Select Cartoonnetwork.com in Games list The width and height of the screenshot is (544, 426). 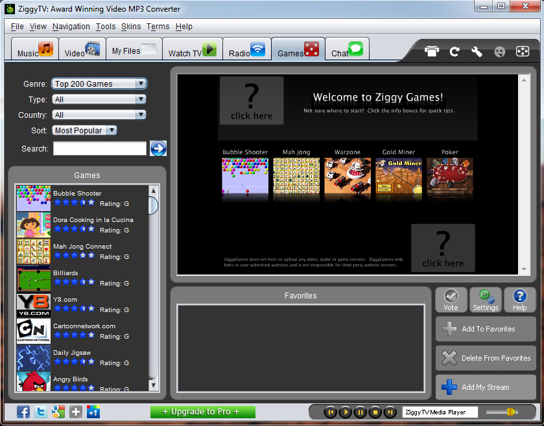pyautogui.click(x=82, y=331)
